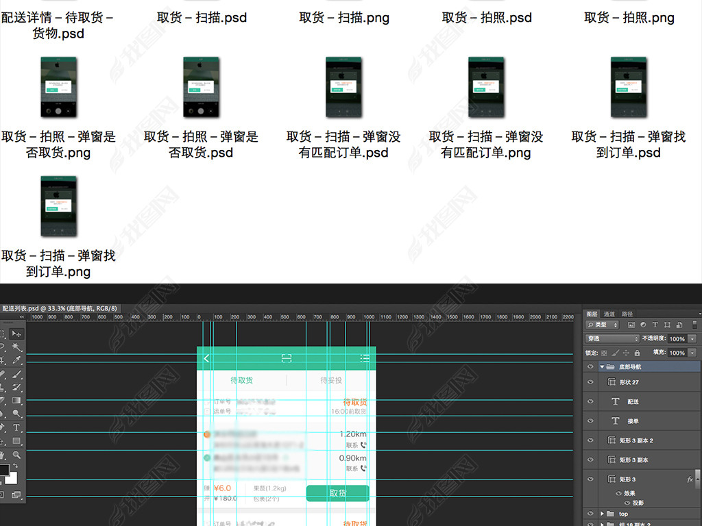Hide the 底部导航 layer group

coord(590,367)
